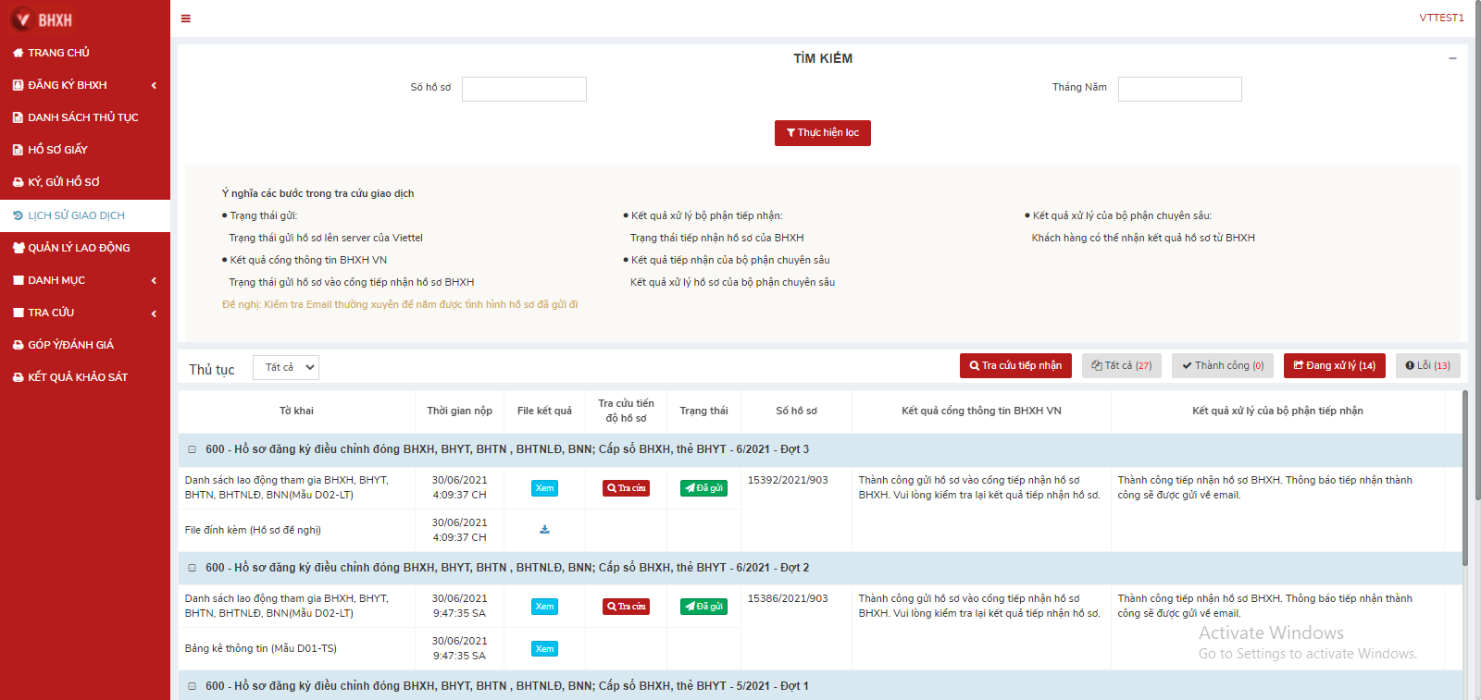Image resolution: width=1481 pixels, height=700 pixels.
Task: Click the VTTEST1 user account link
Action: click(x=1441, y=18)
